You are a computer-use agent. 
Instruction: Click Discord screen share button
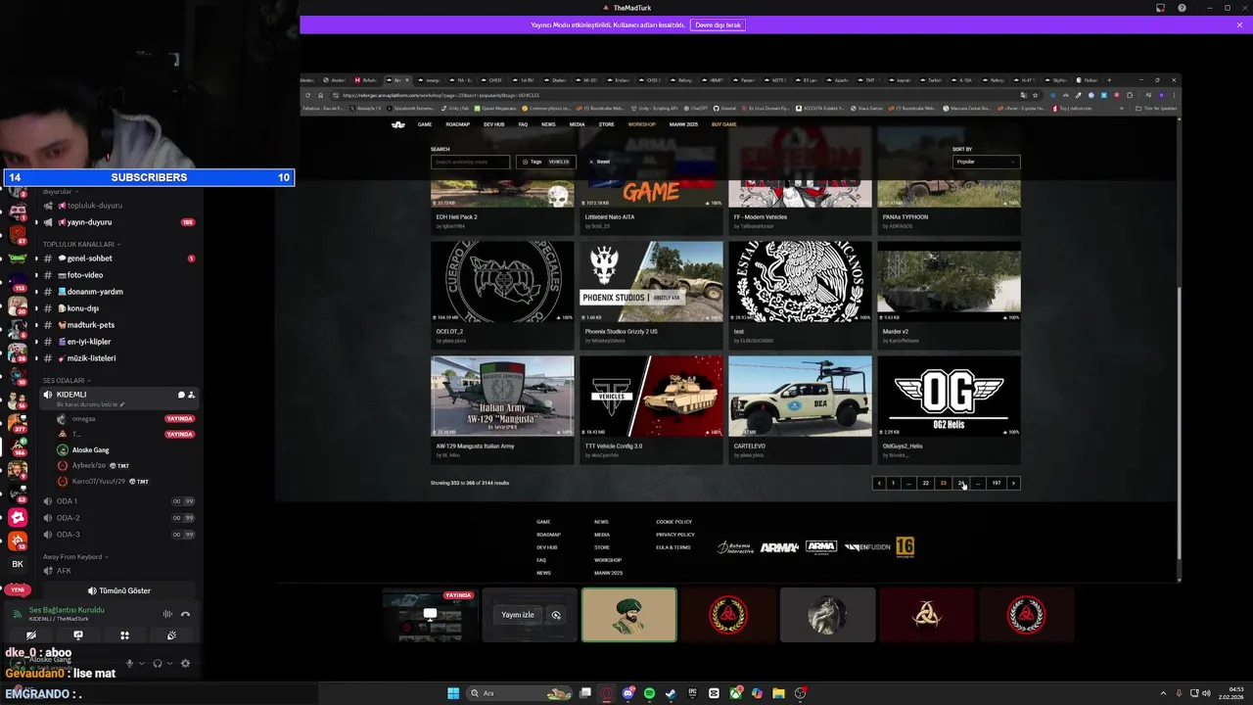tap(78, 635)
